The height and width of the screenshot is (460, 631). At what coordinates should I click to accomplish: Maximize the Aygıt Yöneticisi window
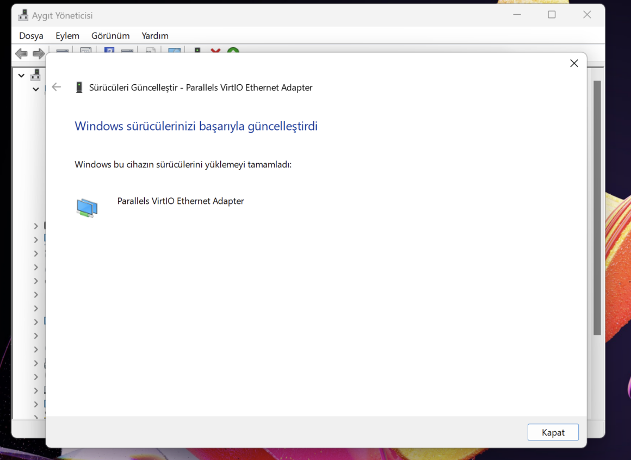click(x=552, y=15)
